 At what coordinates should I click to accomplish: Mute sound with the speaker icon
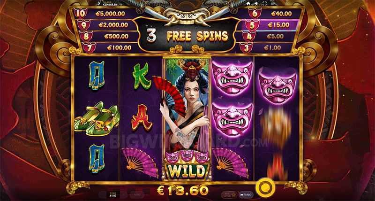pyautogui.click(x=256, y=3)
